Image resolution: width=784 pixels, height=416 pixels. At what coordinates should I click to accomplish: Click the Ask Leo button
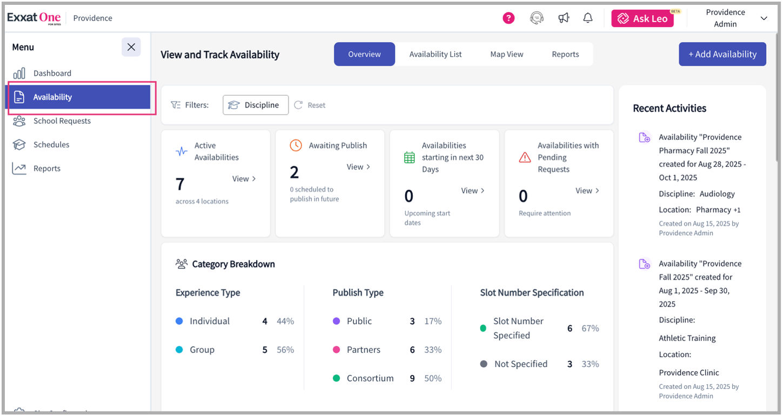click(642, 18)
